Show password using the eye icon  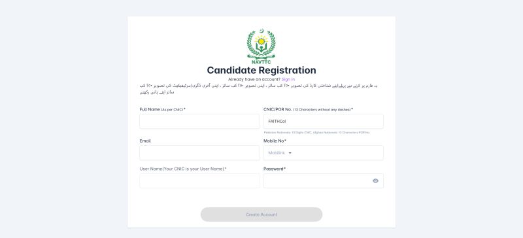pos(375,181)
